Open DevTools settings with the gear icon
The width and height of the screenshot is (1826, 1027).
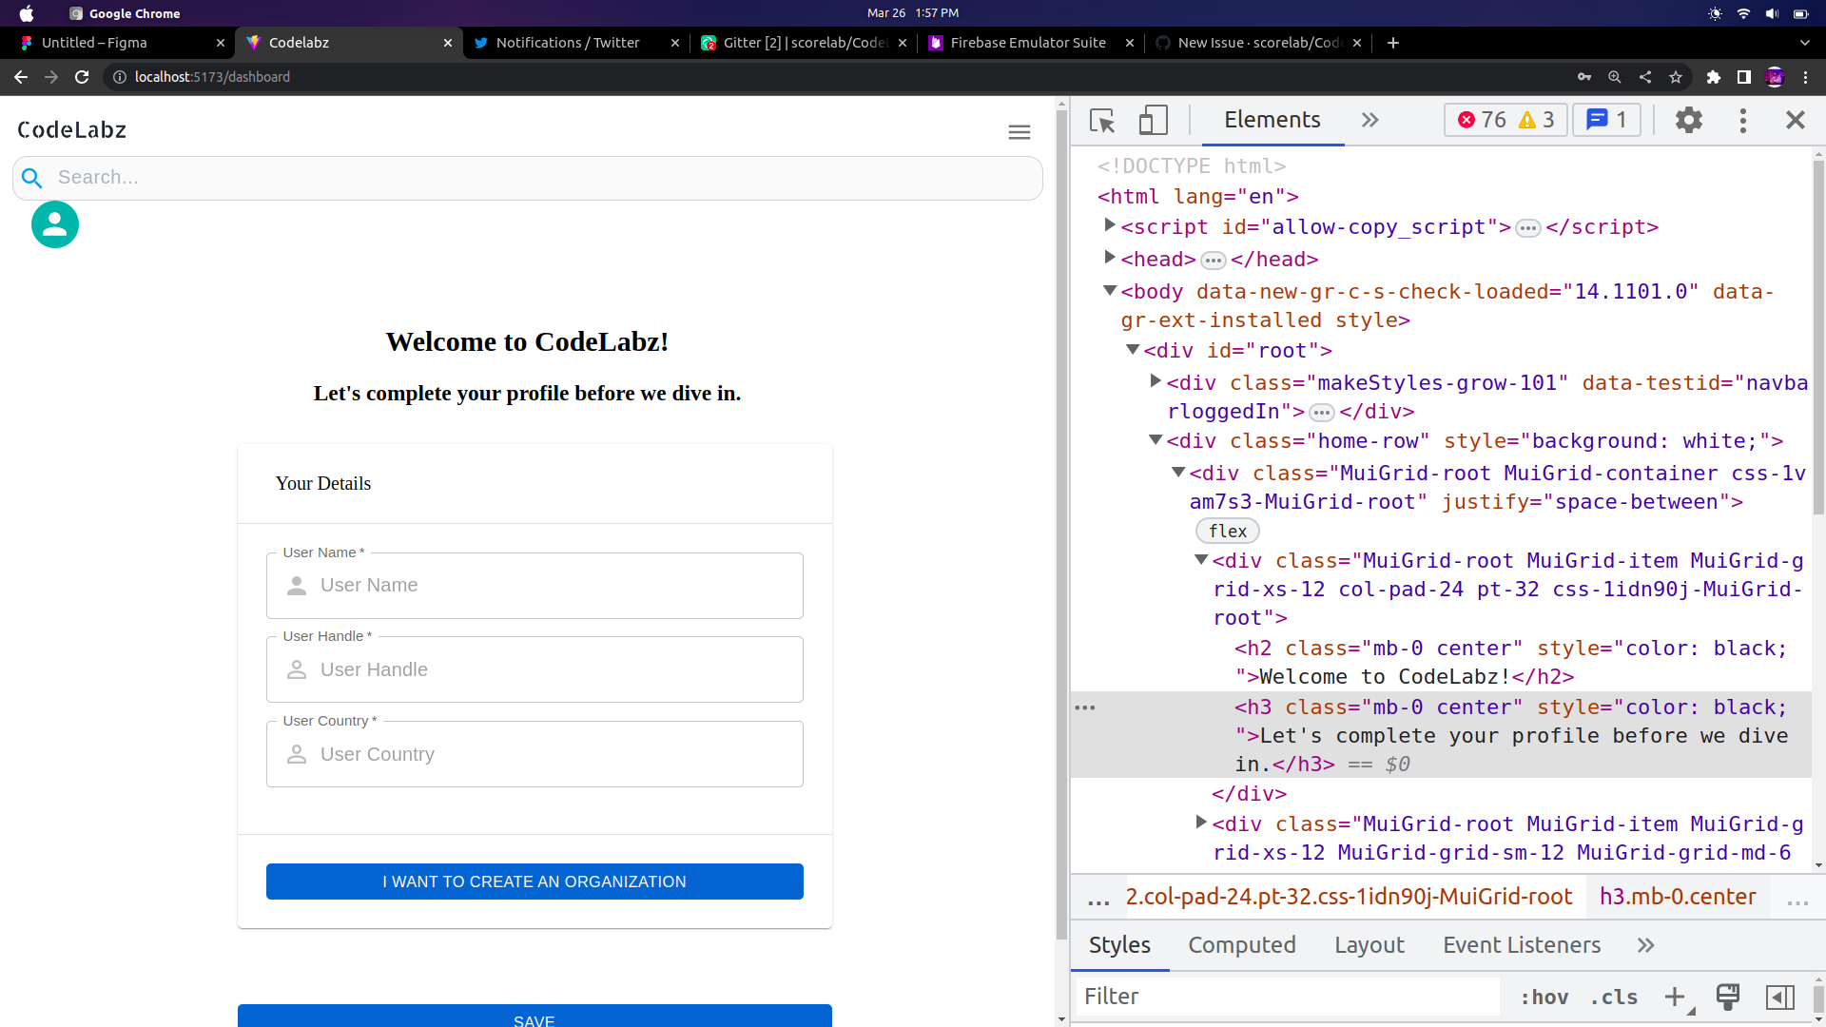(x=1690, y=121)
